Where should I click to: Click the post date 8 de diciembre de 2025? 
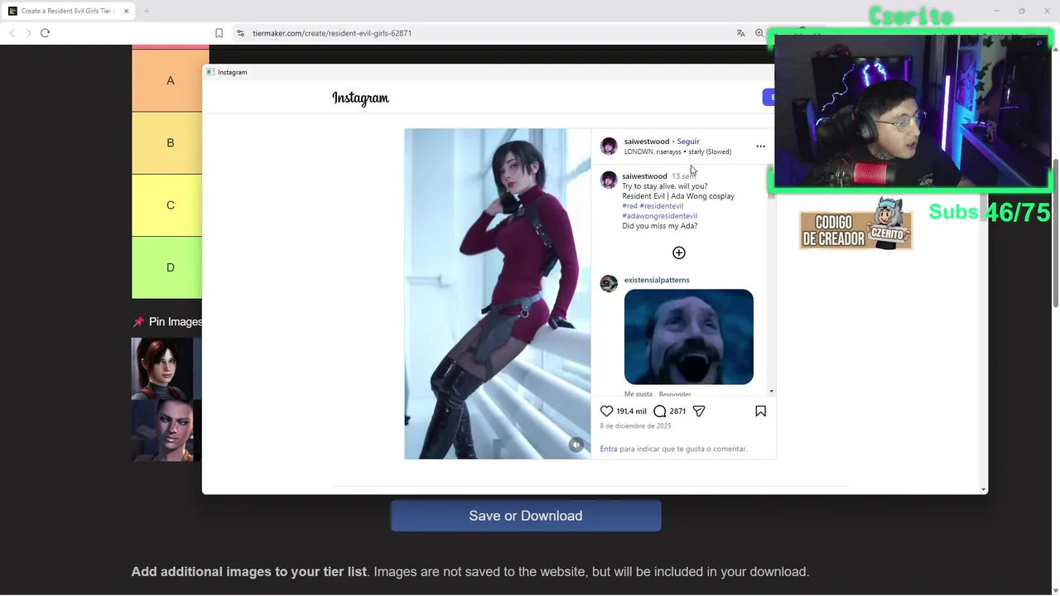(x=635, y=426)
